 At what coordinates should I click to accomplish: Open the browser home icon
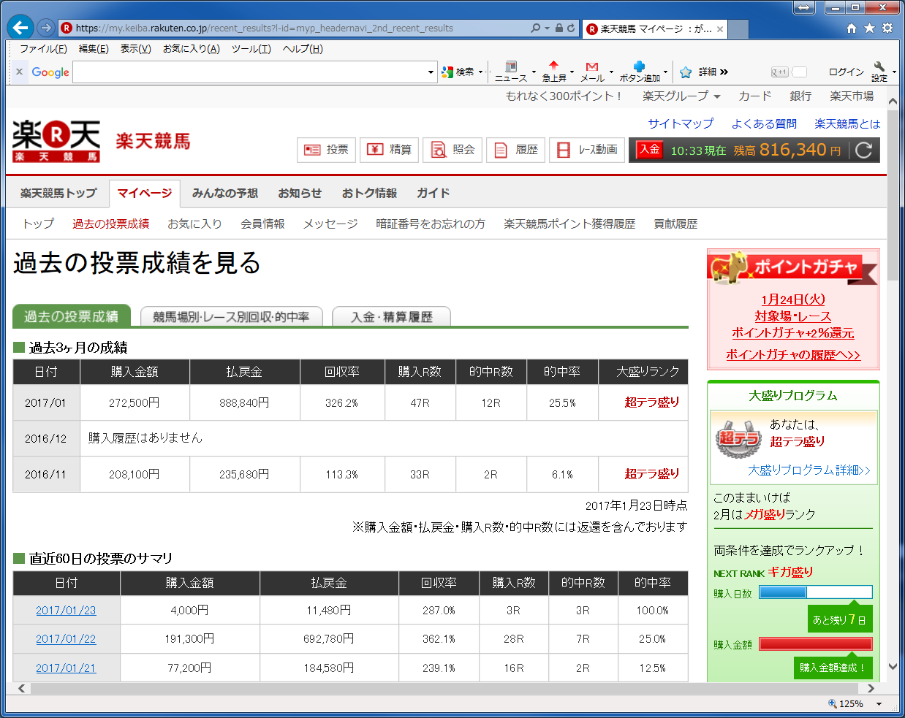[x=851, y=28]
